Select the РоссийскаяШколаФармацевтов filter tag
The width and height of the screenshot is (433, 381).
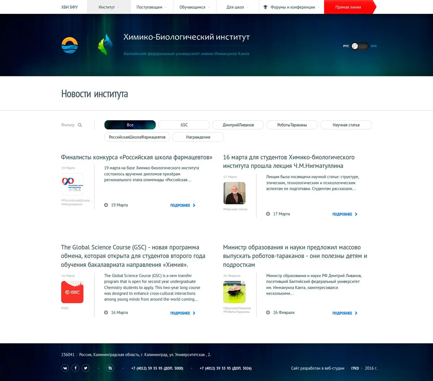click(x=137, y=137)
